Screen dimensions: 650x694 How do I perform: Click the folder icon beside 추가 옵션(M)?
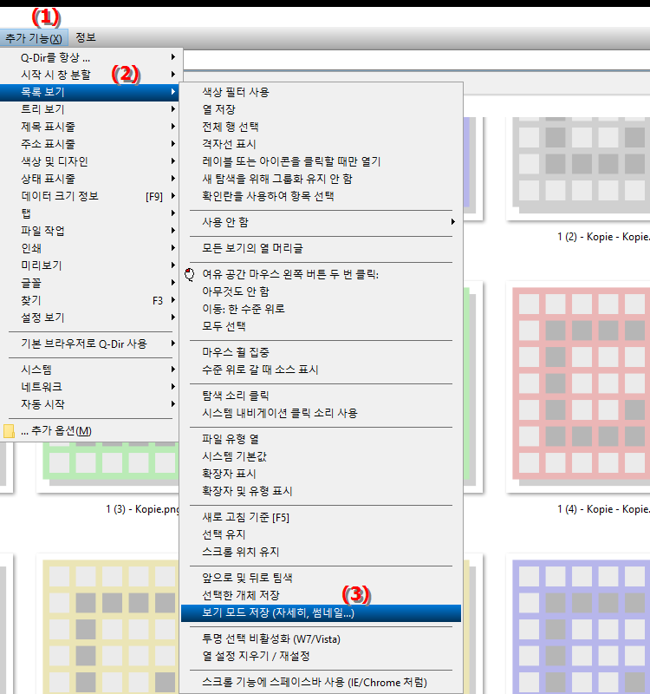pyautogui.click(x=9, y=430)
